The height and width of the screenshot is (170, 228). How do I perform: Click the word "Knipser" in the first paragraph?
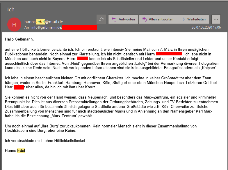coord(208,68)
